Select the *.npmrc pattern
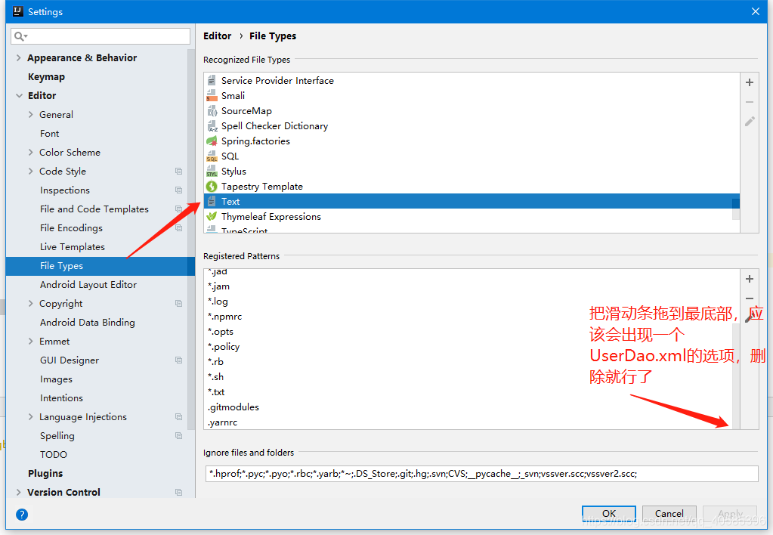 [224, 317]
